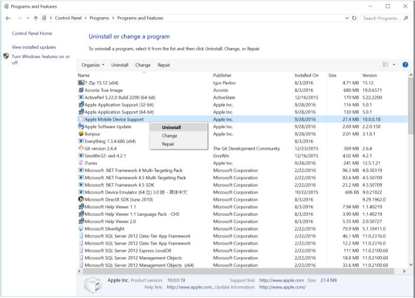Go forward with the right arrow

pyautogui.click(x=20, y=18)
